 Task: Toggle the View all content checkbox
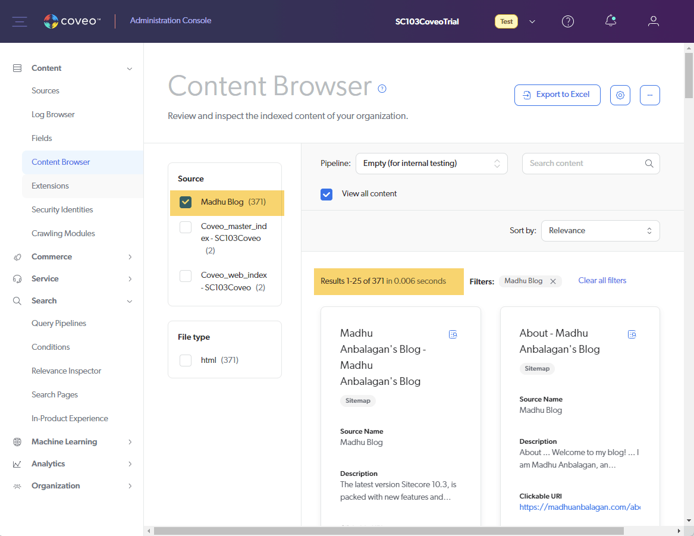(x=326, y=194)
